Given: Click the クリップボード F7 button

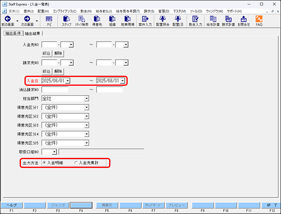Looking at the screenshot, I should [153, 205].
